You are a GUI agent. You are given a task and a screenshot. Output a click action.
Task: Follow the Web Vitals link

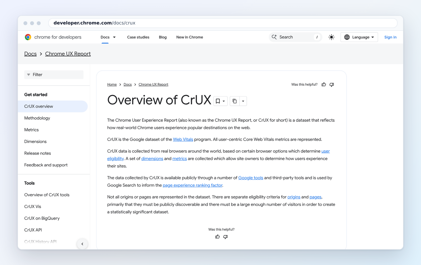pos(183,139)
